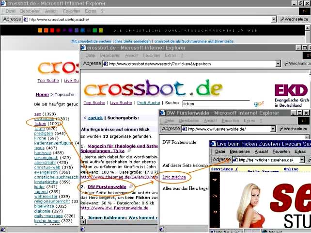Click the green color square in the black crossbot banner

[x=95, y=30]
